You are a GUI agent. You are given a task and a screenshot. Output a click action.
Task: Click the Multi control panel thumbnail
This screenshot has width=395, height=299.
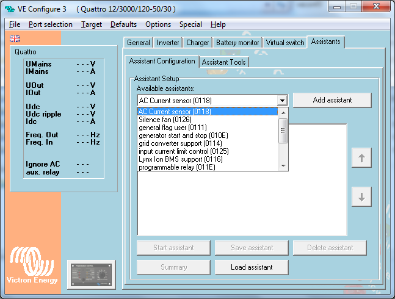click(92, 275)
